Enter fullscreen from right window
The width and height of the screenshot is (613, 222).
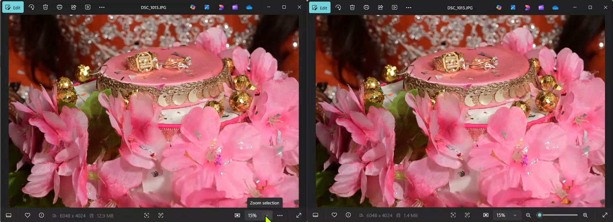point(605,215)
